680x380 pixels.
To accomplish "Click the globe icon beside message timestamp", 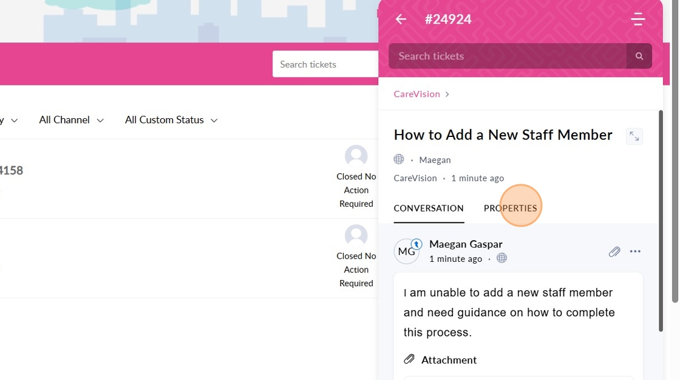I will tap(501, 258).
